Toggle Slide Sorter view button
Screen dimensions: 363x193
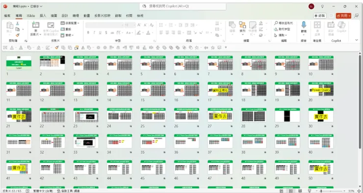coord(291,191)
